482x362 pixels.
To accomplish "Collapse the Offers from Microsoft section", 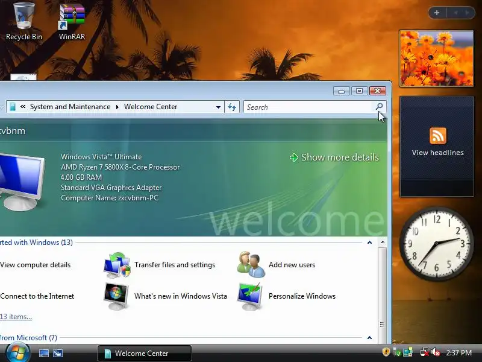I will [369, 338].
